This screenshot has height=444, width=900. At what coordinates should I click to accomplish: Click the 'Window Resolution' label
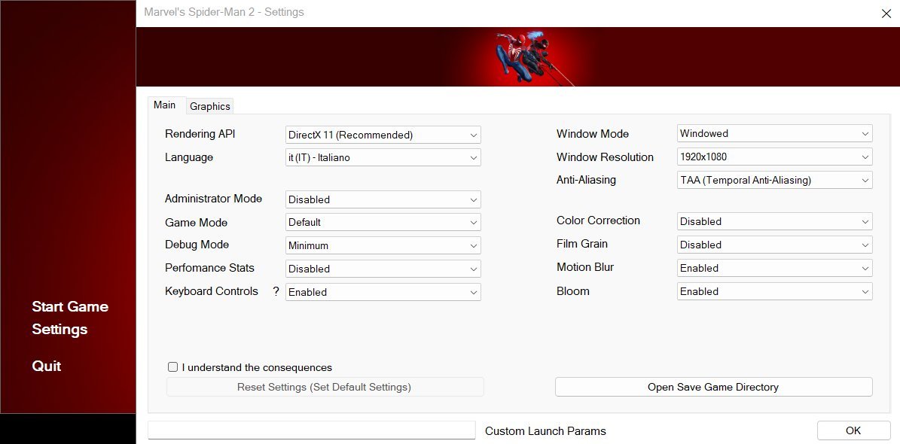605,157
